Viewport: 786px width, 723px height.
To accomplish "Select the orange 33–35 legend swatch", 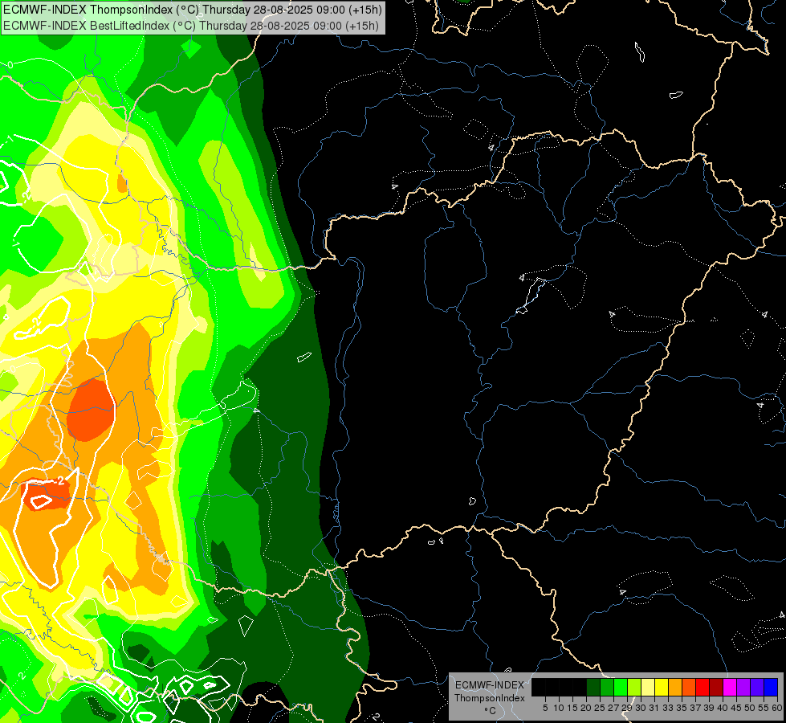I will coord(675,687).
